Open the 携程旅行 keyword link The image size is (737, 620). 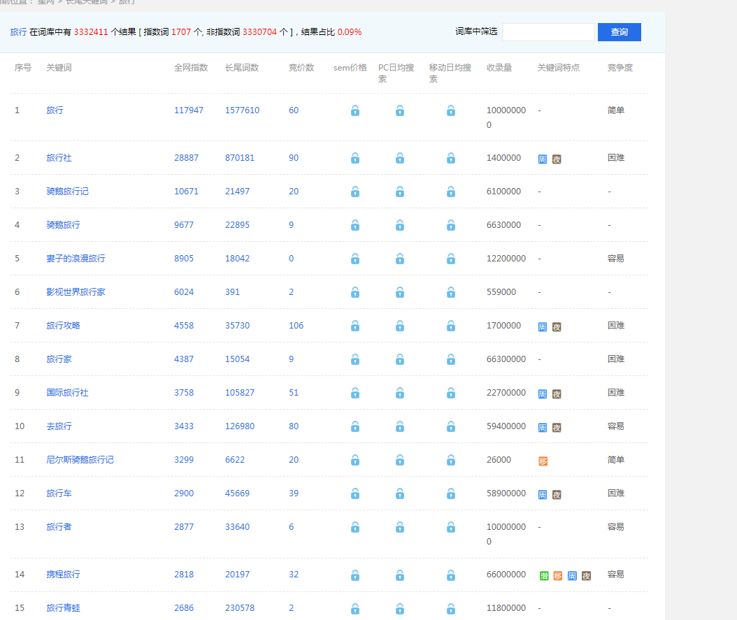click(x=63, y=575)
